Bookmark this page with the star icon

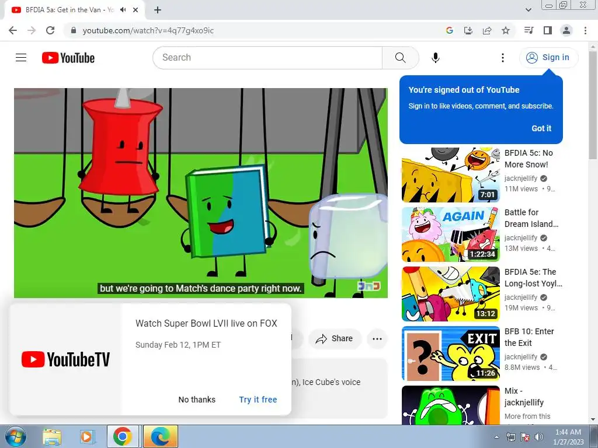pyautogui.click(x=505, y=30)
